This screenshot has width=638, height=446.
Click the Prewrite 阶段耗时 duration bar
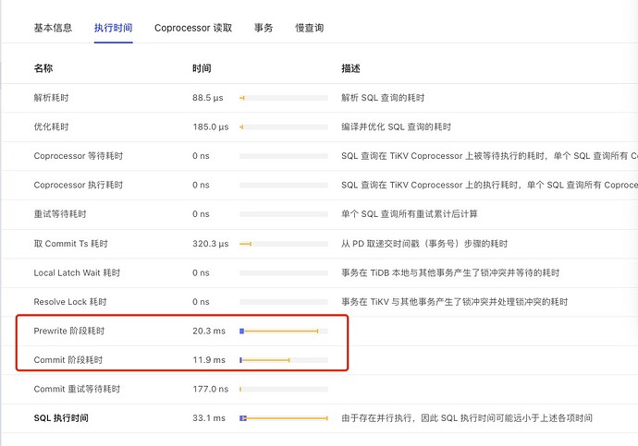click(x=283, y=331)
